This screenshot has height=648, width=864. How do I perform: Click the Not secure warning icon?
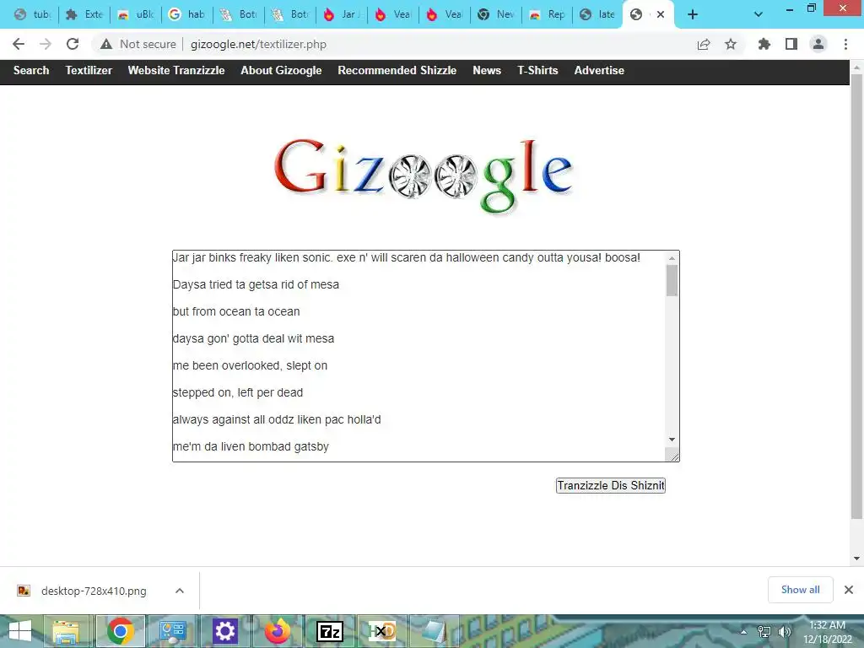pyautogui.click(x=106, y=44)
